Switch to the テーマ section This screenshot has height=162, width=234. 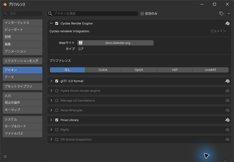click(23, 77)
